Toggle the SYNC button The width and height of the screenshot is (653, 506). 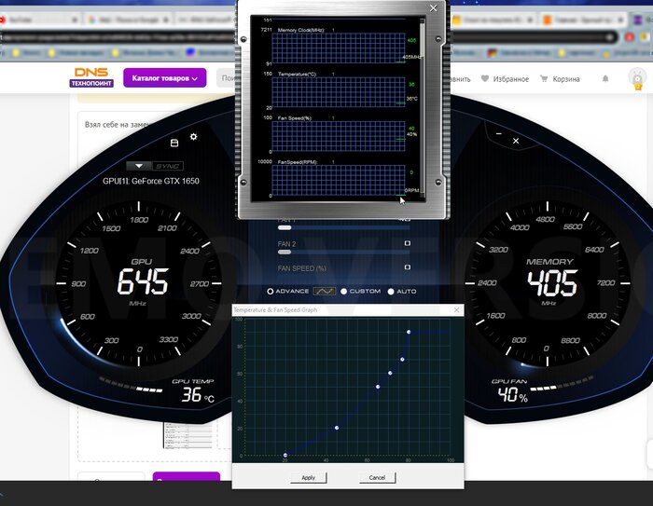click(167, 166)
